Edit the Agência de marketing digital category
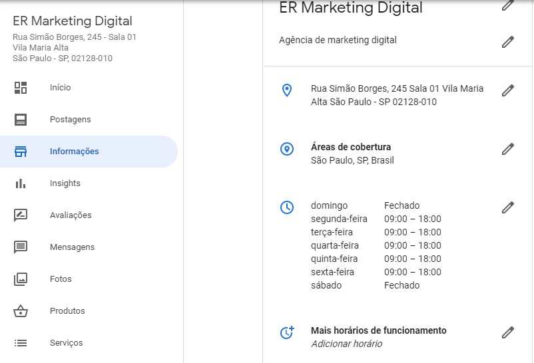534x363 pixels. coord(507,42)
